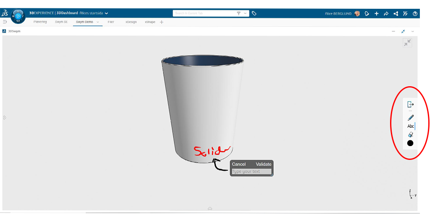Click Cancel in the text popup
Screen dimensions: 435x221
(239, 164)
